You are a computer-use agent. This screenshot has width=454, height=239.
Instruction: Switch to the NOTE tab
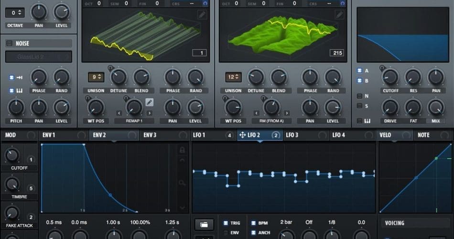point(433,135)
